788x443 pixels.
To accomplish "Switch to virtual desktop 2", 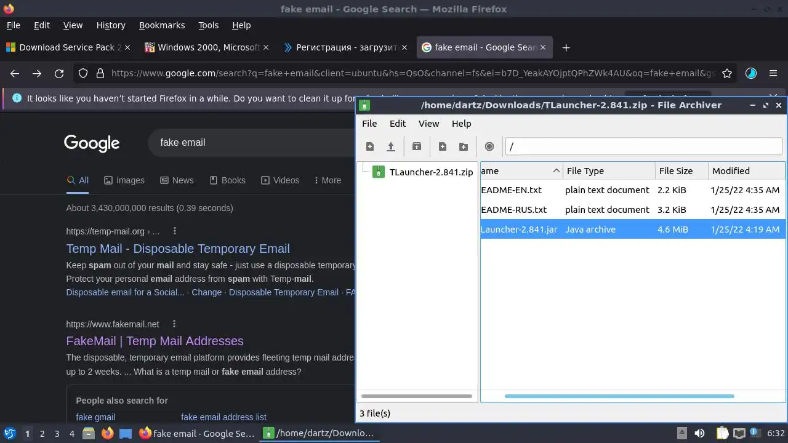I will click(x=42, y=433).
